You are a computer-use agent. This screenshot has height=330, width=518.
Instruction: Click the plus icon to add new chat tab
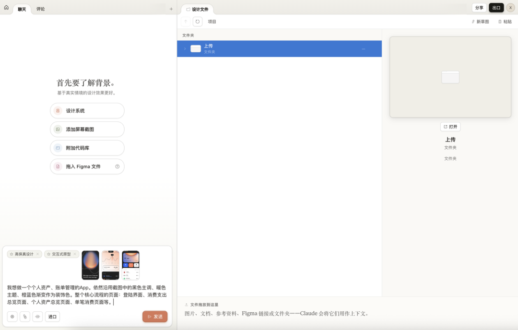click(171, 9)
